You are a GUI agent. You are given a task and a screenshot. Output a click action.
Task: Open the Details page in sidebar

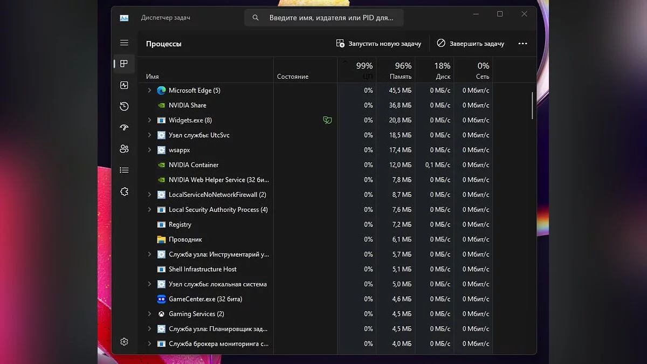click(x=124, y=170)
